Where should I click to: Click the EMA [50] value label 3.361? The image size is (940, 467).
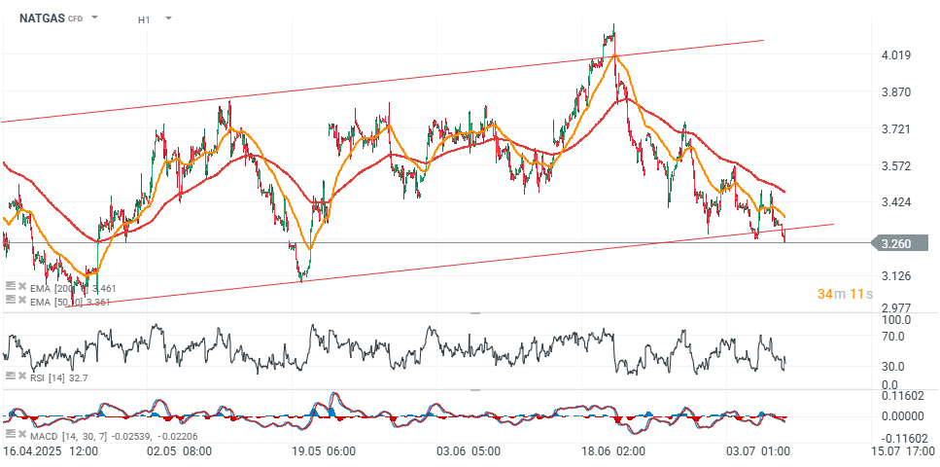coord(99,302)
